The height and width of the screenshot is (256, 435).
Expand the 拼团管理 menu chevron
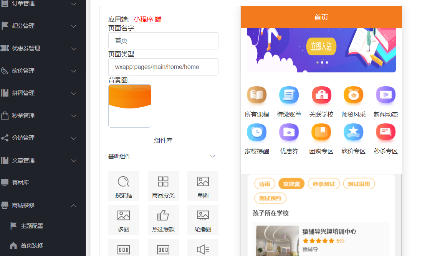click(x=73, y=94)
